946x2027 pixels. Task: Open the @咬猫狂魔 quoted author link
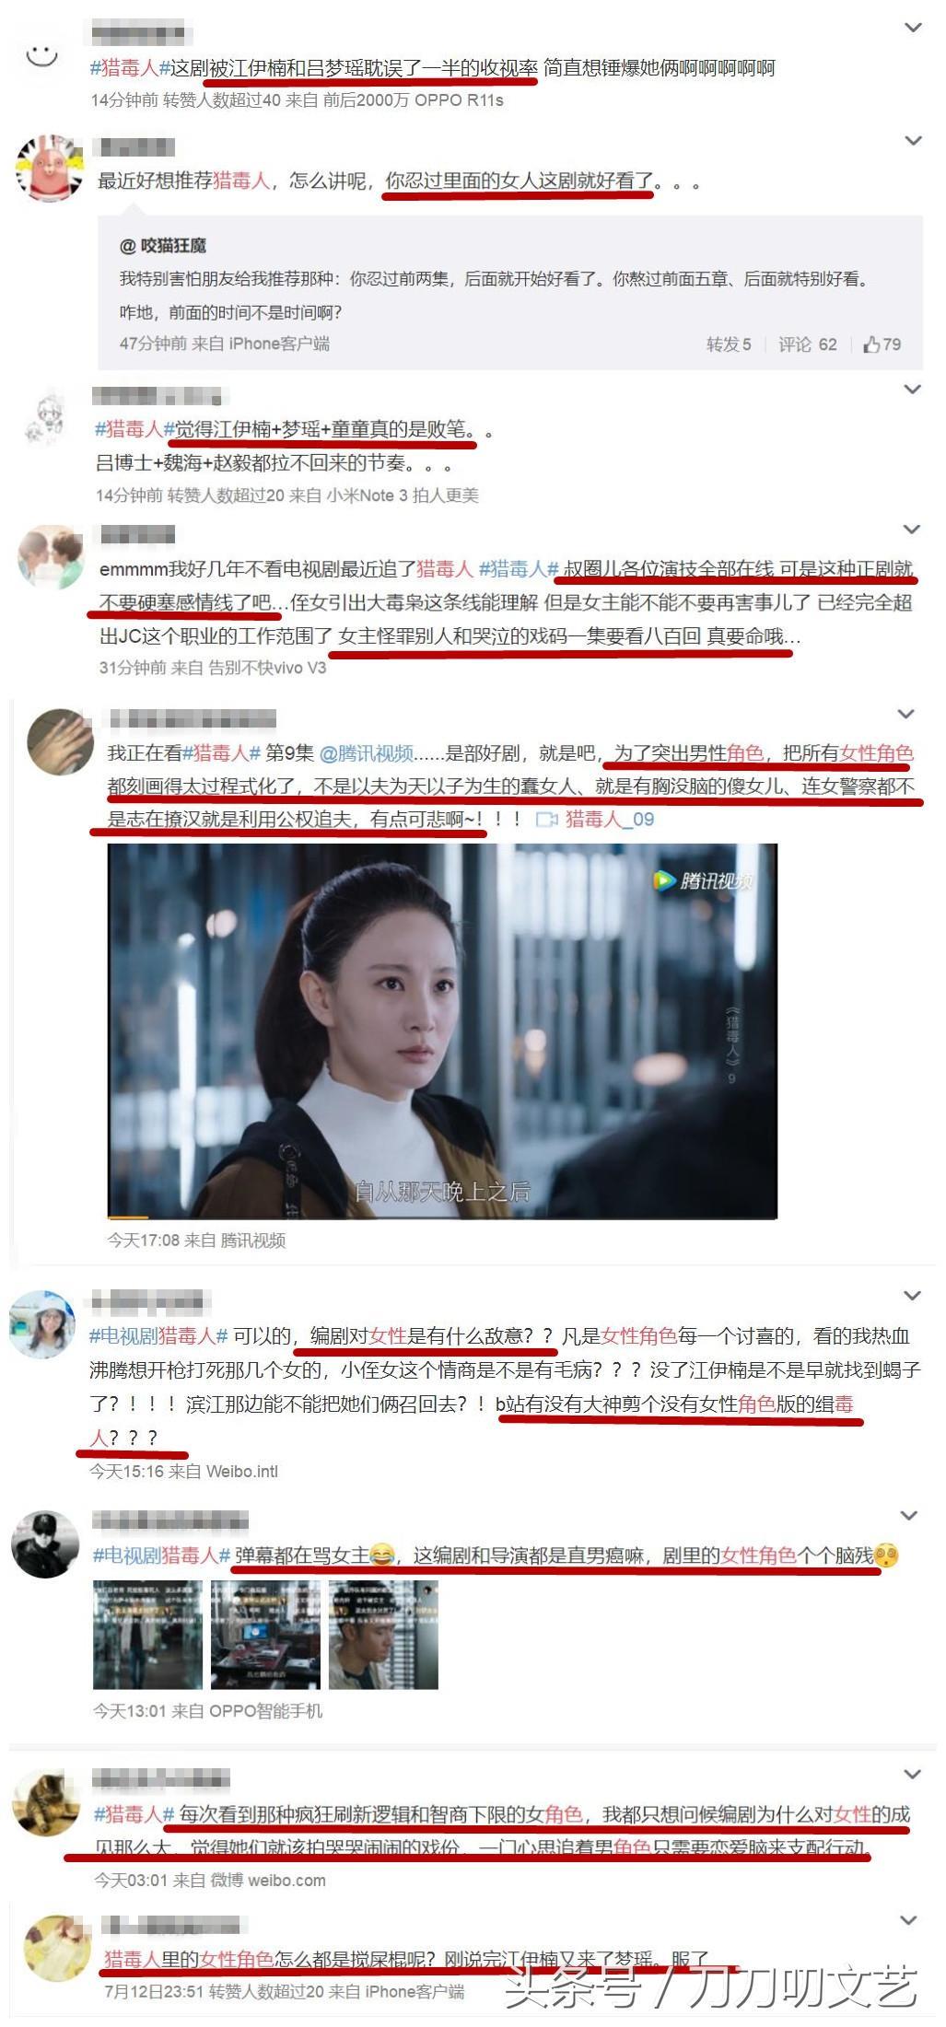(x=163, y=246)
